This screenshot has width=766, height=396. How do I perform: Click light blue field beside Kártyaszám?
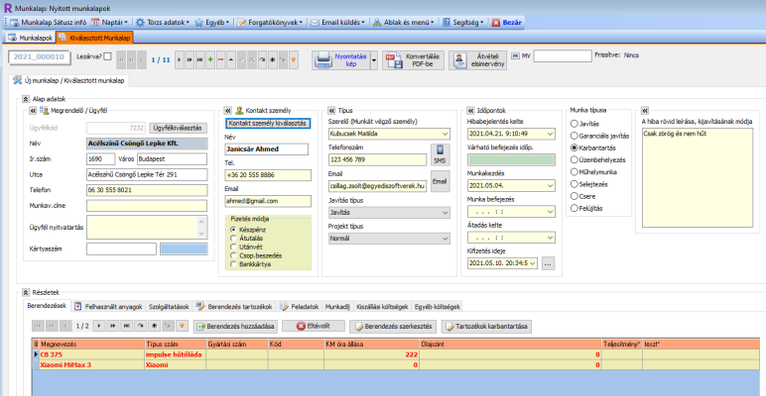pos(184,248)
